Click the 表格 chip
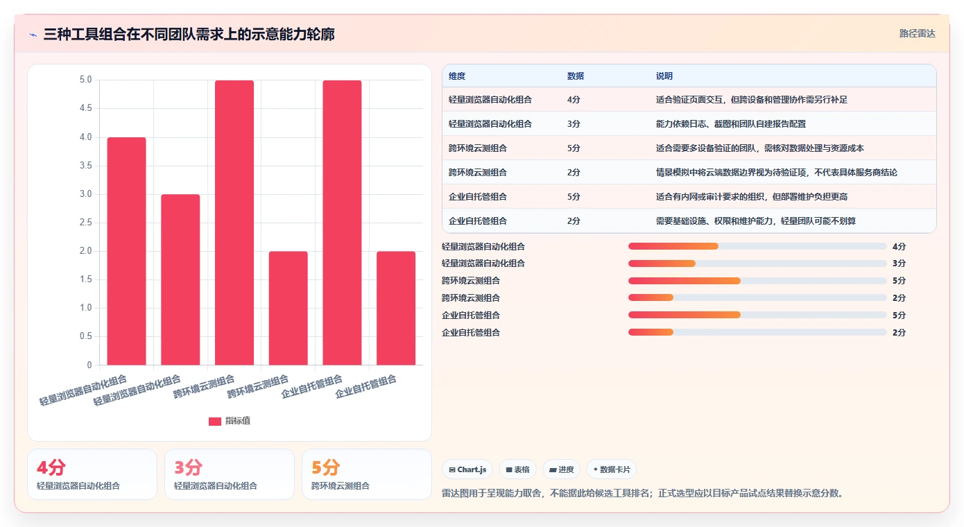The height and width of the screenshot is (527, 964). click(x=517, y=469)
